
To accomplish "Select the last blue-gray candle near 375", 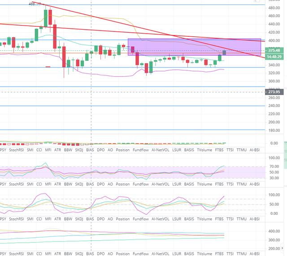I will pos(224,52).
